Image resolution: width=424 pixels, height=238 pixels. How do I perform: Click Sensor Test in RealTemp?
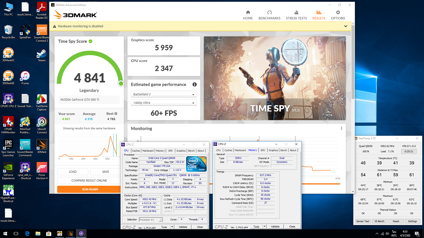(x=362, y=221)
